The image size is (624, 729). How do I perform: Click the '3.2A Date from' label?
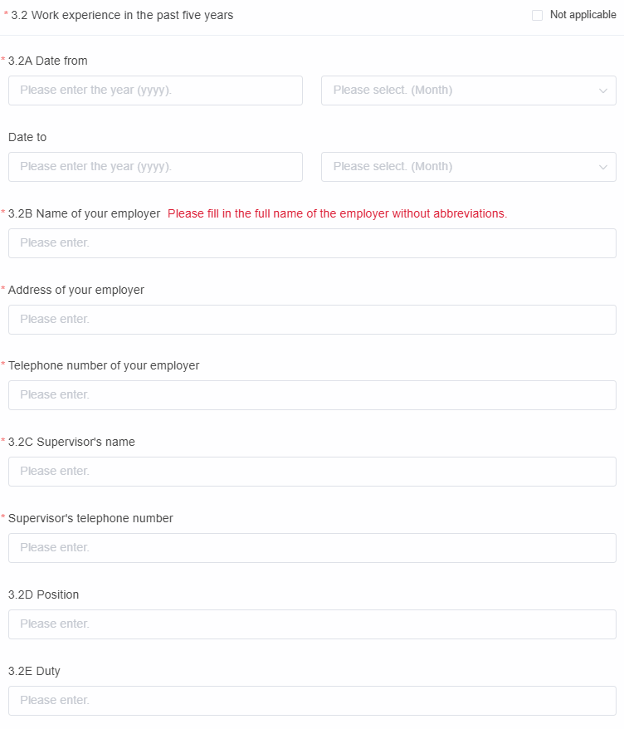coord(47,61)
